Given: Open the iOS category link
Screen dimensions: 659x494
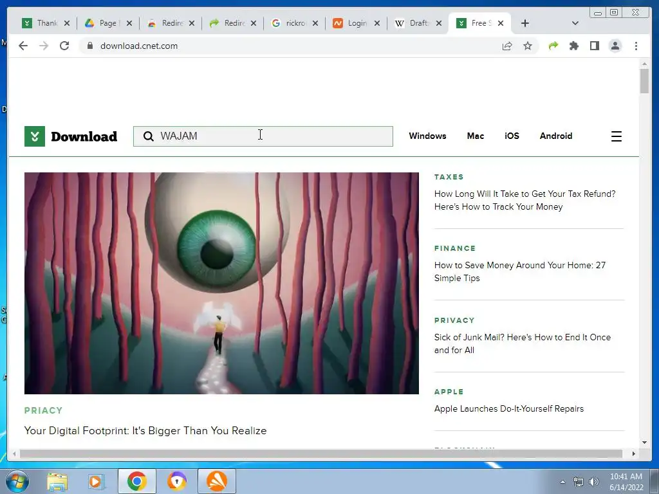Looking at the screenshot, I should pyautogui.click(x=512, y=136).
